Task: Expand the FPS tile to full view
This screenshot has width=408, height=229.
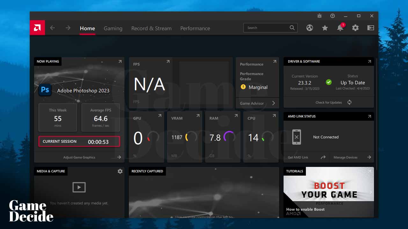Action: click(x=168, y=62)
